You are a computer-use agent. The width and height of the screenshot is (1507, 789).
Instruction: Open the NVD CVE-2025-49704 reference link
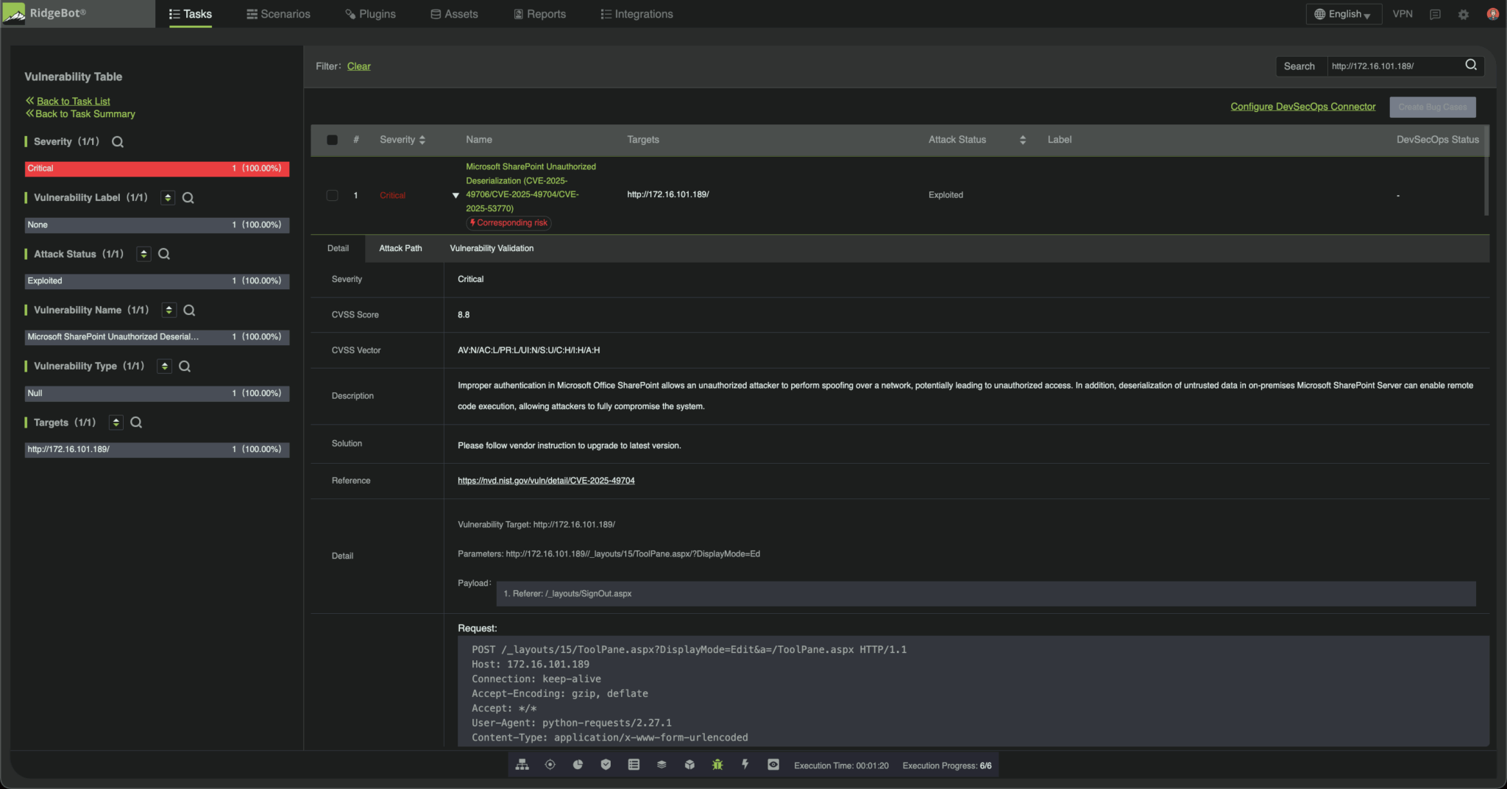(546, 481)
